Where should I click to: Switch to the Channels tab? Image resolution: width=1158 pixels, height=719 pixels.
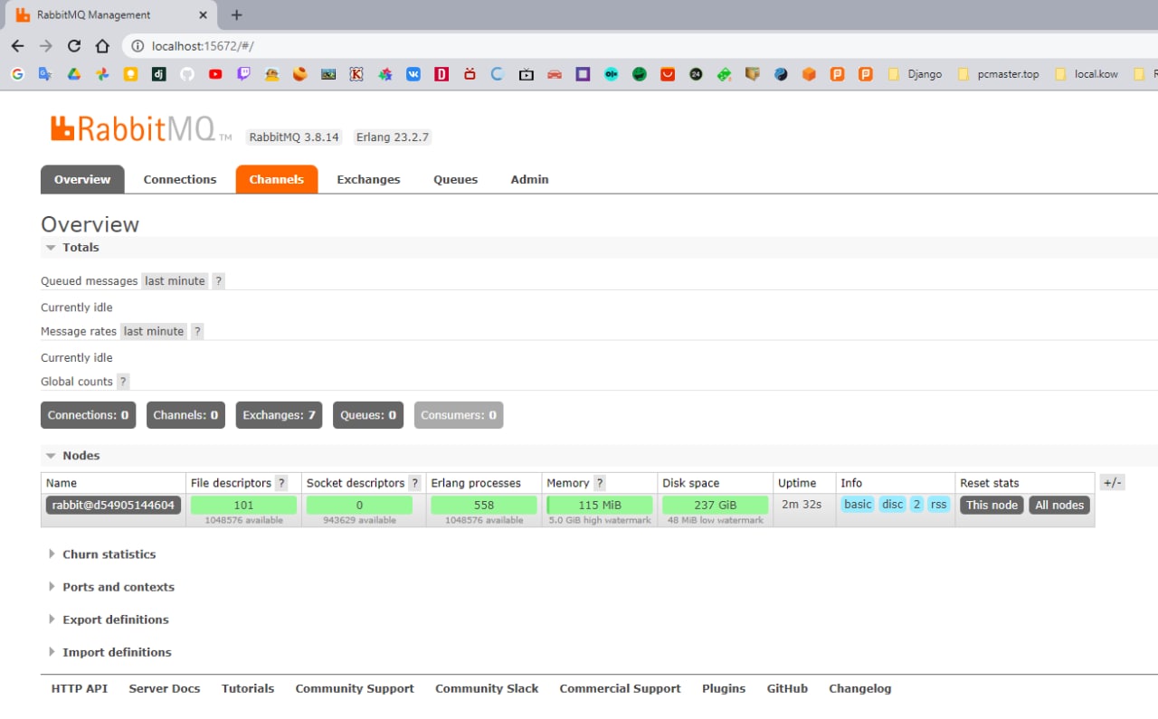pos(277,179)
